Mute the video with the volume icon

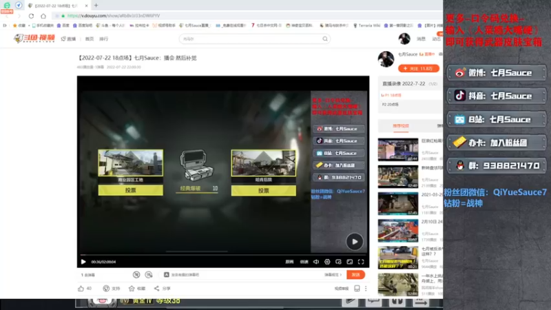[x=316, y=262]
